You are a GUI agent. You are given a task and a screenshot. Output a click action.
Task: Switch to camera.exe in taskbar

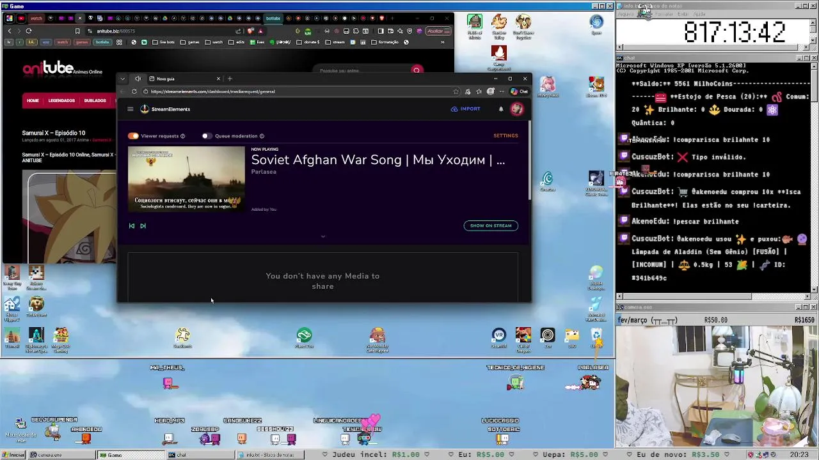pos(61,455)
